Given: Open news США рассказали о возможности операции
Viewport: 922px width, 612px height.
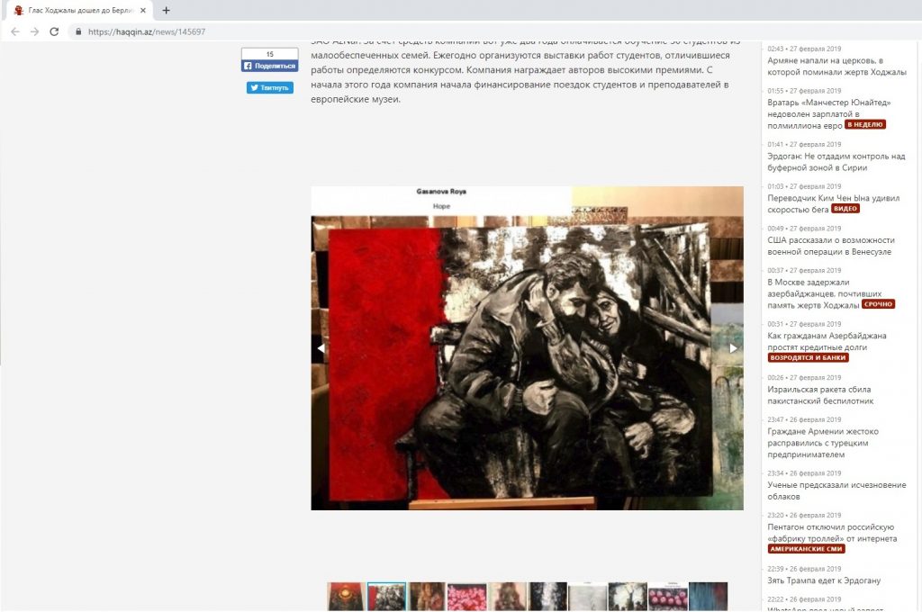Looking at the screenshot, I should (830, 246).
